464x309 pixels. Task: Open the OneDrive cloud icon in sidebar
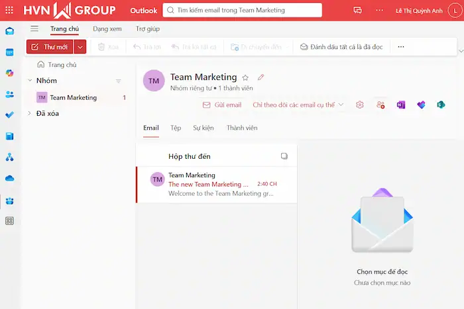(10, 178)
